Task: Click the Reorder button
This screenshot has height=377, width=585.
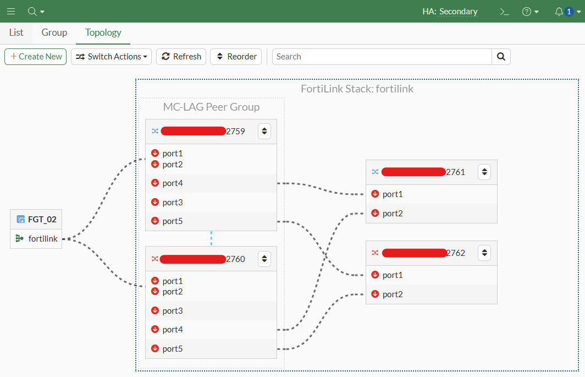Action: coord(236,57)
